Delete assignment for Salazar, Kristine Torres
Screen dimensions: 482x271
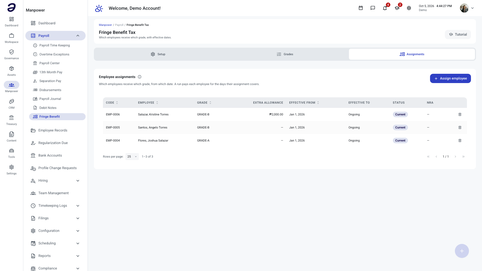(460, 114)
